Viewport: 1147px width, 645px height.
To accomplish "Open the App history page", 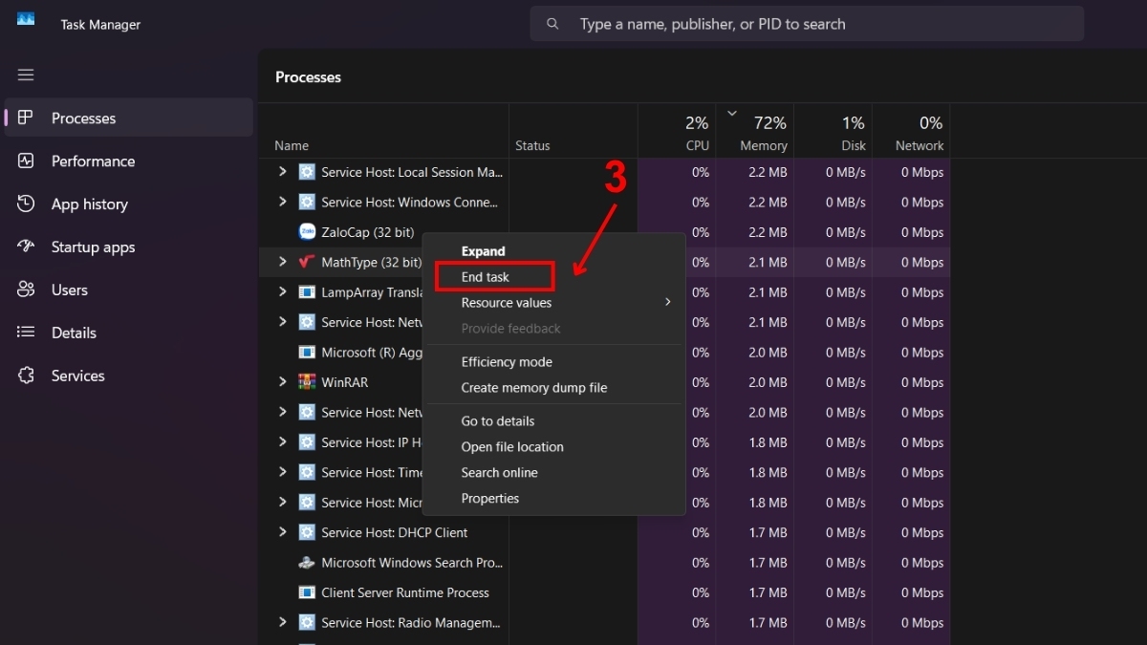I will [x=129, y=204].
